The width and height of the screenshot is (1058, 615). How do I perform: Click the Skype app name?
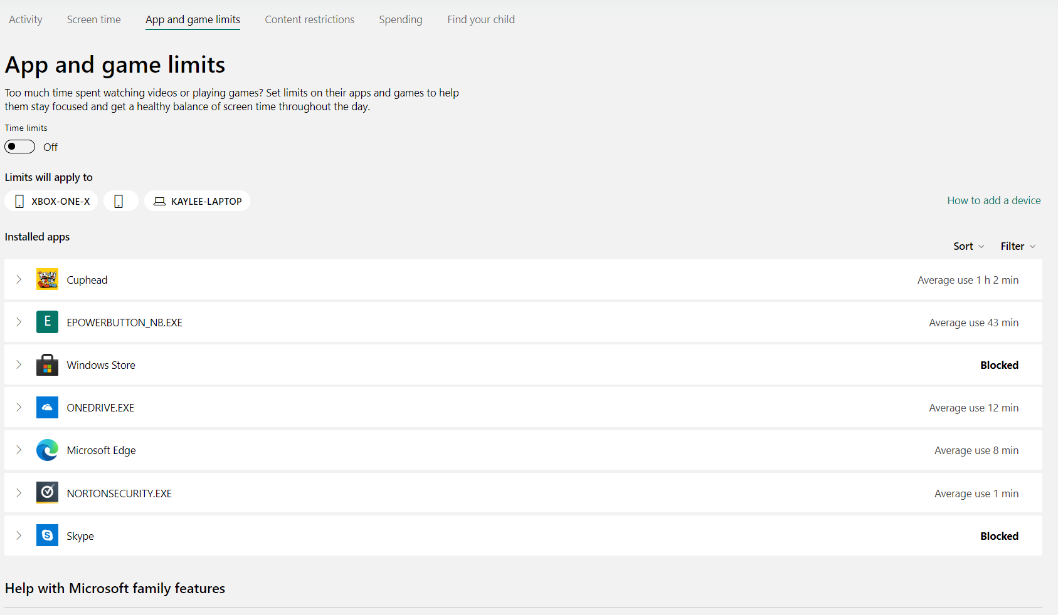pos(80,536)
